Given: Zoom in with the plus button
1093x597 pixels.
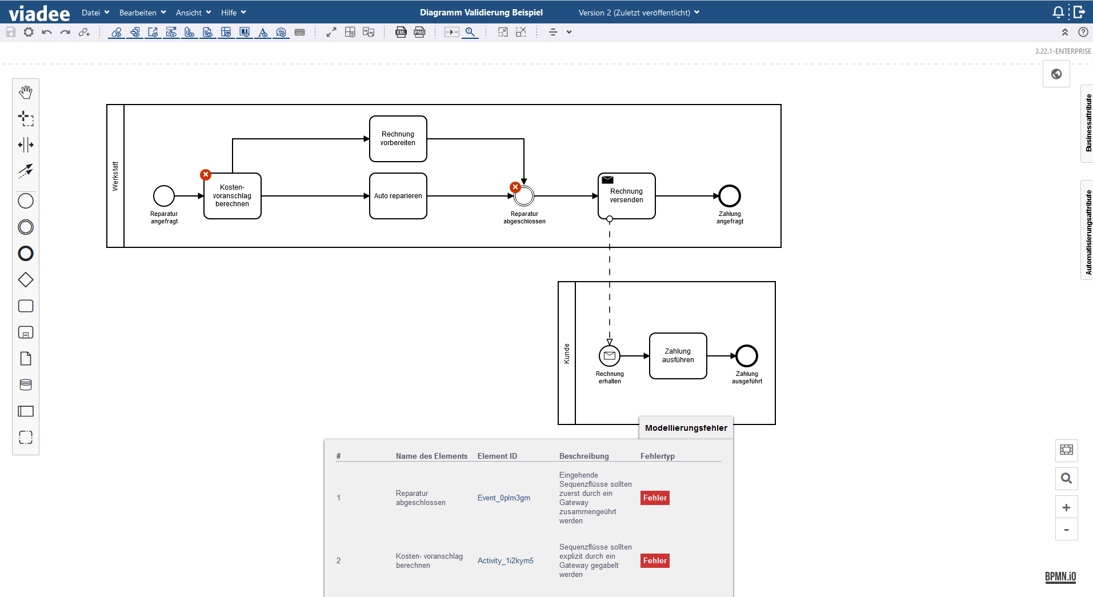Looking at the screenshot, I should 1067,507.
